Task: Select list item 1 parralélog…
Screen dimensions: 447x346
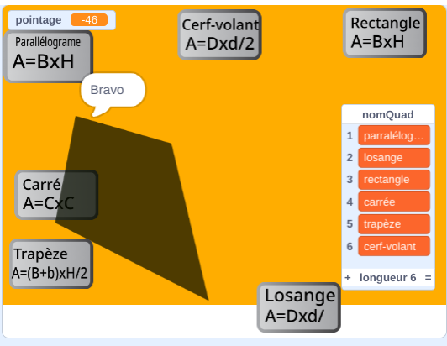Action: 394,136
